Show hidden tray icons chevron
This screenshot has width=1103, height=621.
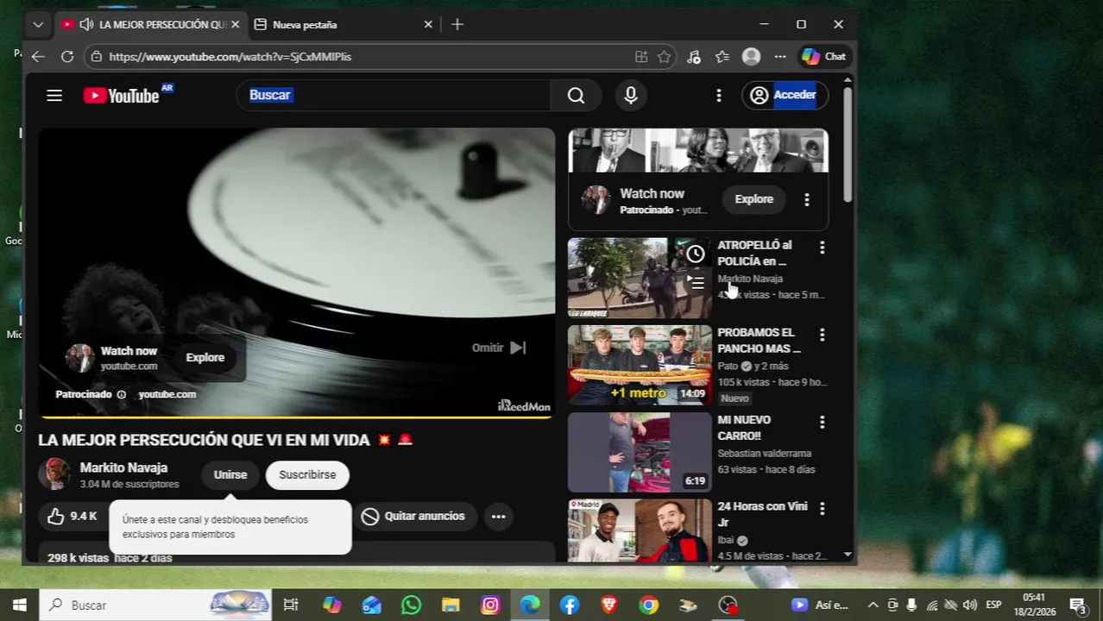[x=873, y=605]
